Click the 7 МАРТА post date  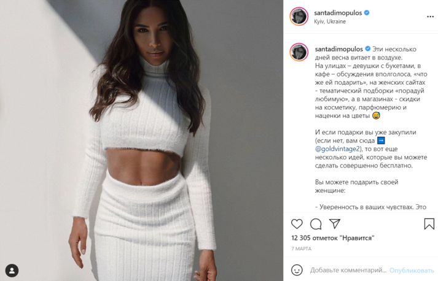(301, 248)
